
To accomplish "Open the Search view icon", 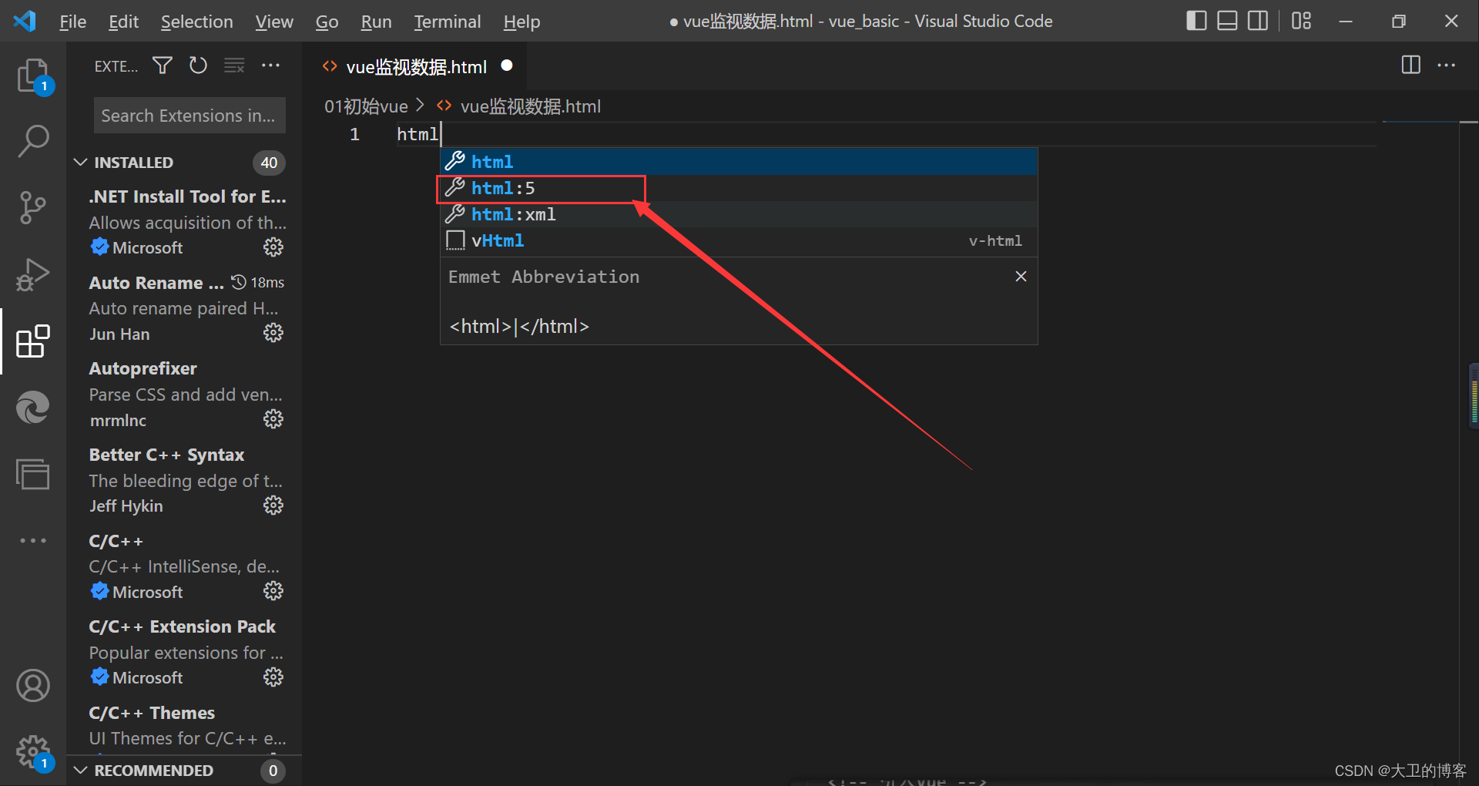I will (x=33, y=142).
